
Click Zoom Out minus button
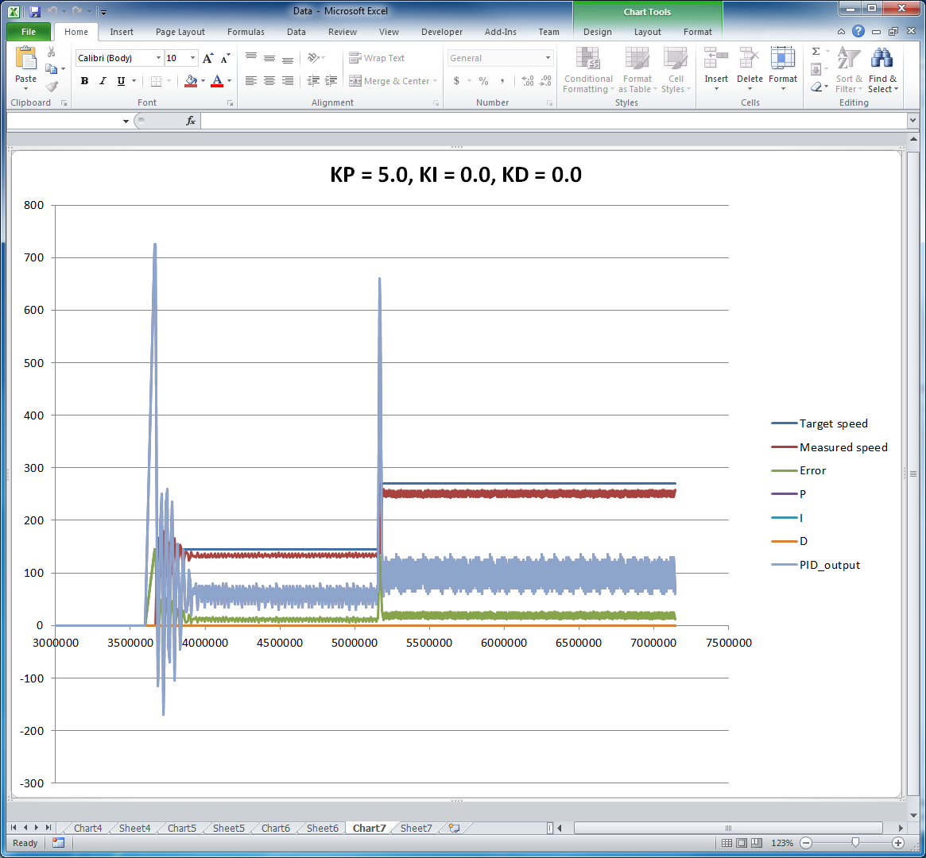tap(807, 843)
